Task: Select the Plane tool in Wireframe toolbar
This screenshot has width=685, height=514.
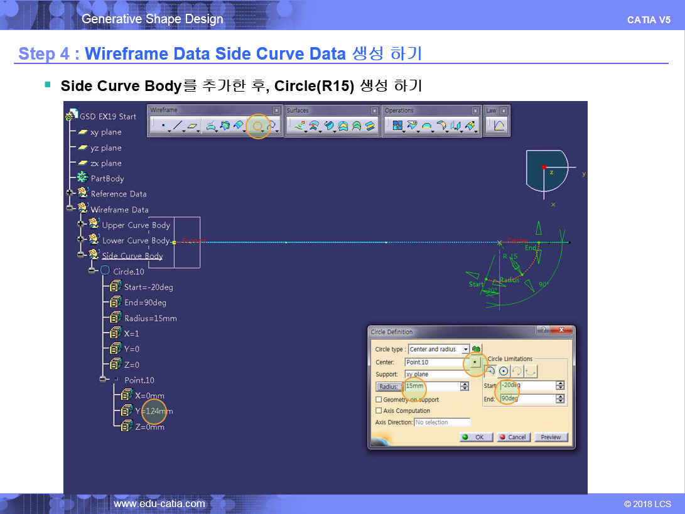Action: click(x=193, y=126)
